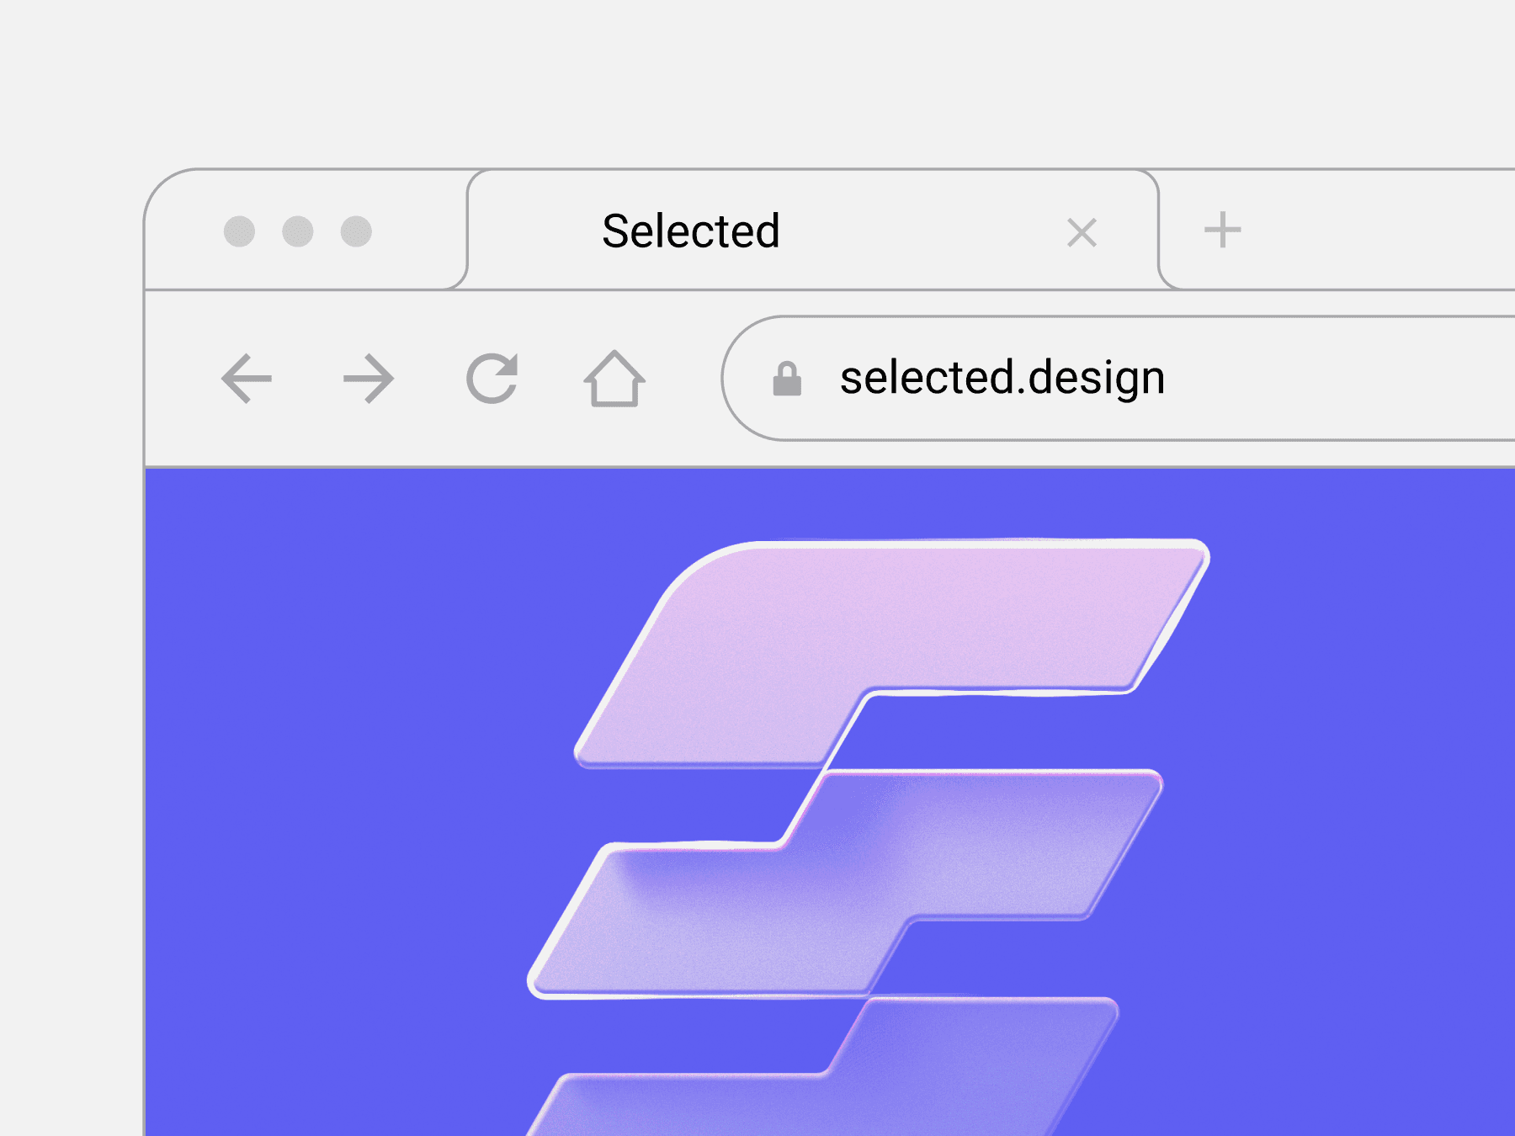Go forward with the right arrow

coord(369,379)
